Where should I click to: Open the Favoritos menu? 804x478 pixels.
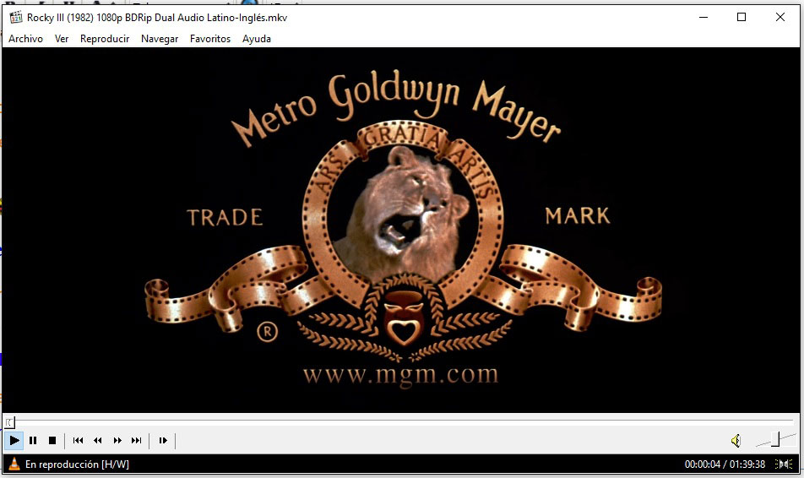click(x=210, y=39)
